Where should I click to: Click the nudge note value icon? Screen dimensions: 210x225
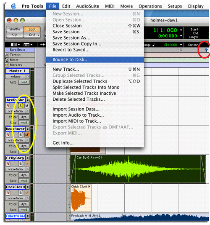[x=153, y=45]
